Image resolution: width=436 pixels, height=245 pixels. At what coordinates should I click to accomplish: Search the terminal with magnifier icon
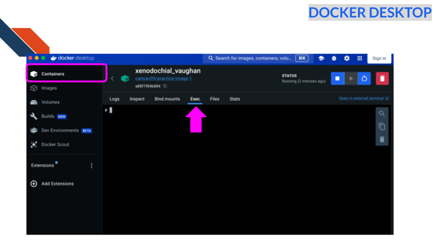pyautogui.click(x=382, y=113)
